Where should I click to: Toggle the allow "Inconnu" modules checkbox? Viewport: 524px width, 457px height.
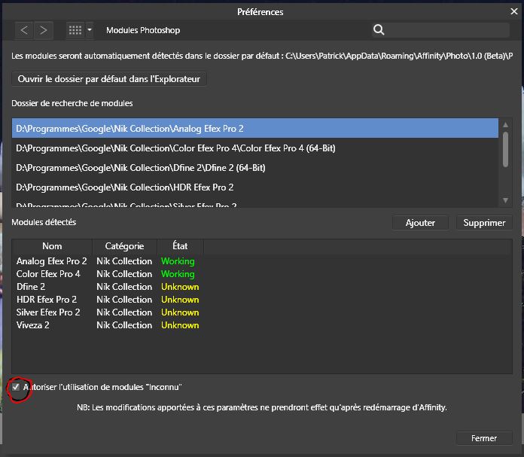(16, 387)
